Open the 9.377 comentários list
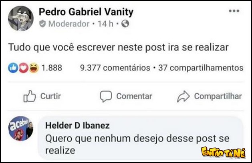Viewport: 252px width, 163px height. [115, 68]
